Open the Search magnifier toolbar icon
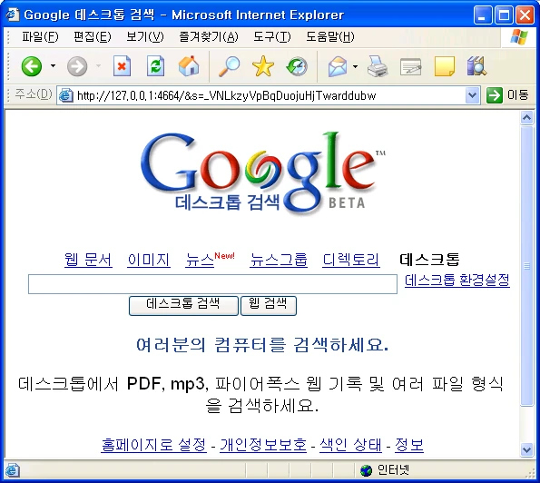 230,66
